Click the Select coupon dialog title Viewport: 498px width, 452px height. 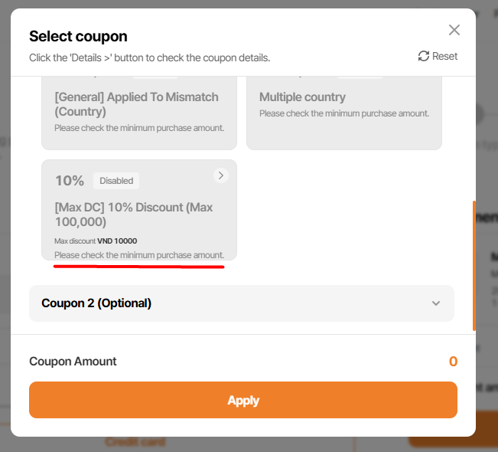[x=78, y=36]
